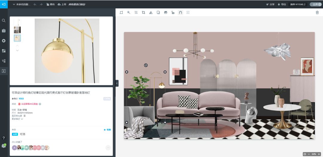Click the 尺寸 Φ450*H1650mm value
323x157 pixels.
[x=25, y=113]
